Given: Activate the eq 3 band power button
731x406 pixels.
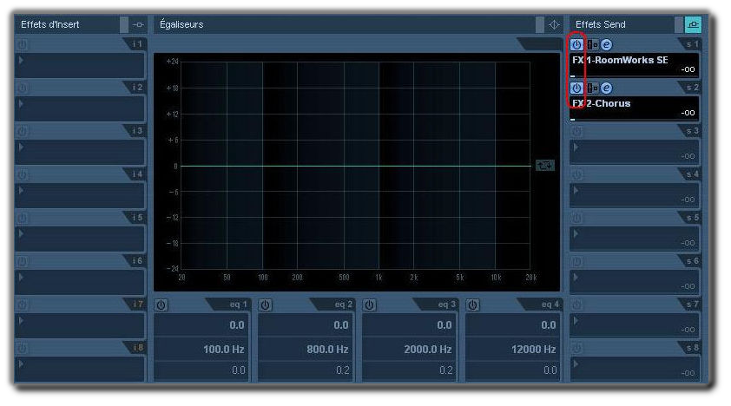Looking at the screenshot, I should tap(369, 305).
